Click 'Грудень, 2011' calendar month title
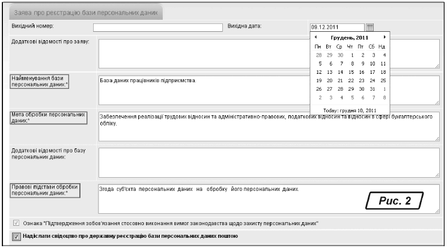The width and height of the screenshot is (447, 248). coord(350,37)
